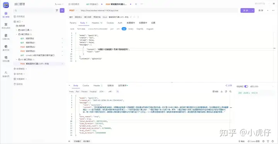
Task: Click the 提取 extract icon in response toolbar
Action: (215, 92)
